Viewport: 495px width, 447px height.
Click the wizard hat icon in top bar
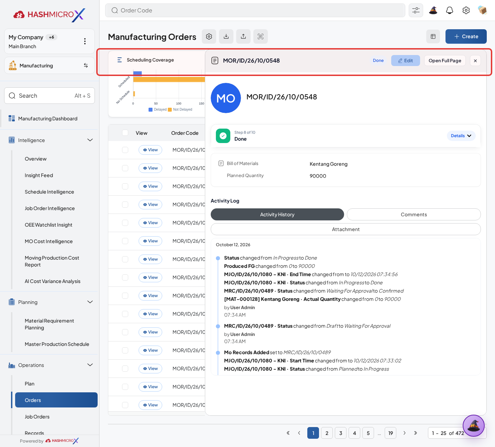pyautogui.click(x=433, y=10)
